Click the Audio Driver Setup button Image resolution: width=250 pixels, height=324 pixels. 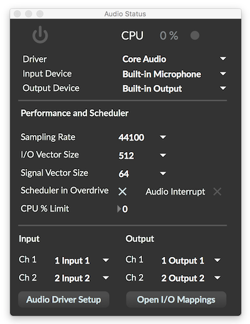63,300
